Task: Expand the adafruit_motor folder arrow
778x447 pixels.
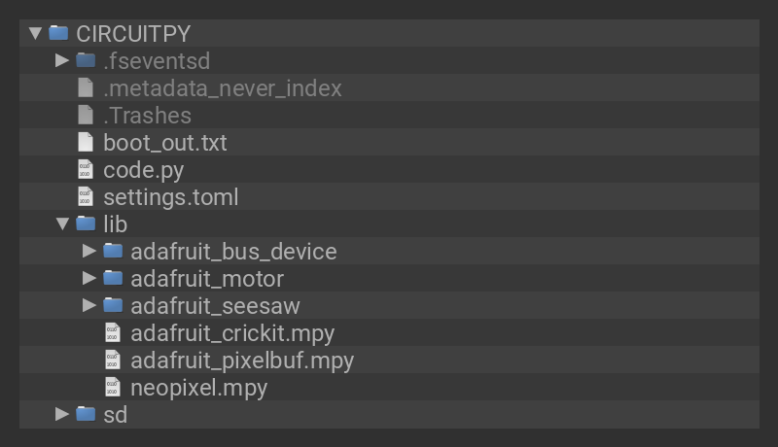Action: [x=89, y=278]
